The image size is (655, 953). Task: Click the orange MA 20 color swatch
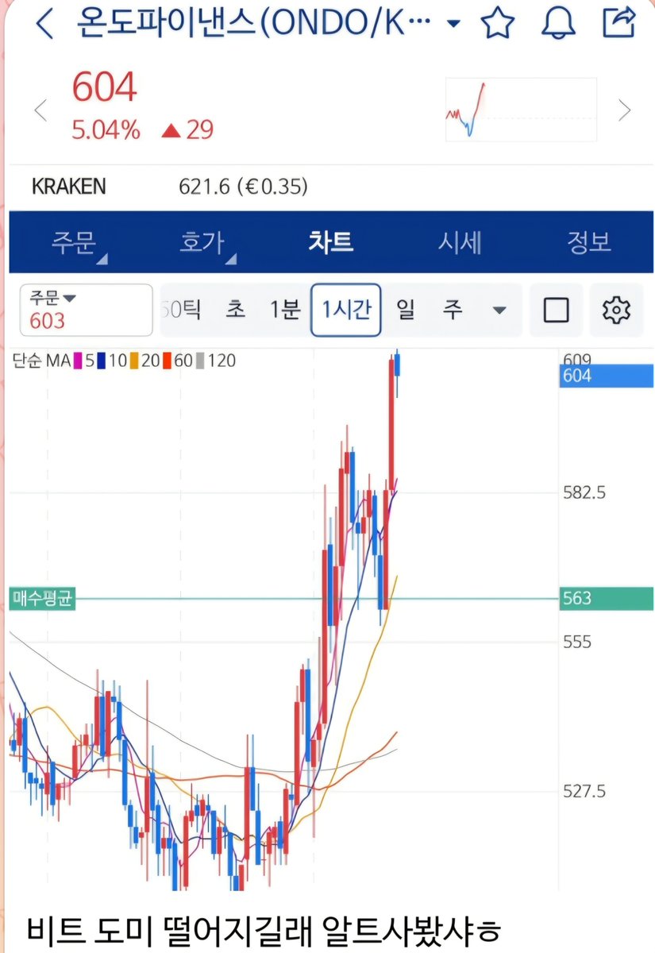135,362
